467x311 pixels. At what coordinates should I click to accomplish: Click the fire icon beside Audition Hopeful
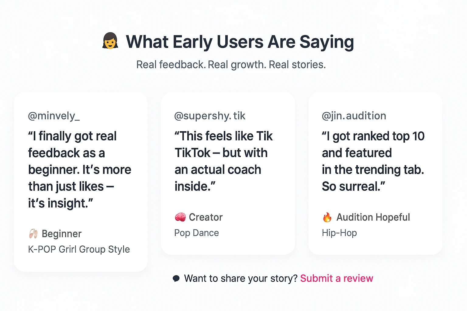pyautogui.click(x=327, y=217)
